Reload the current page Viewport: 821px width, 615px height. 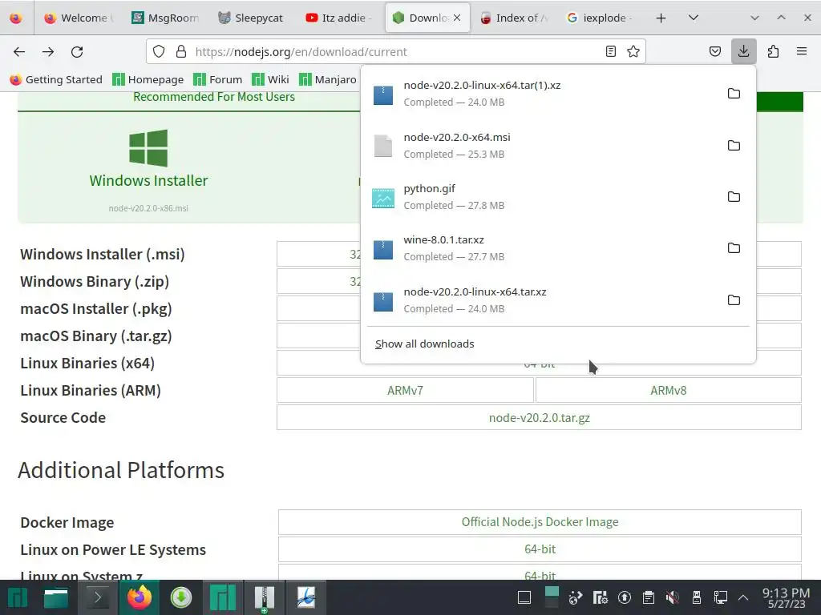pyautogui.click(x=77, y=52)
